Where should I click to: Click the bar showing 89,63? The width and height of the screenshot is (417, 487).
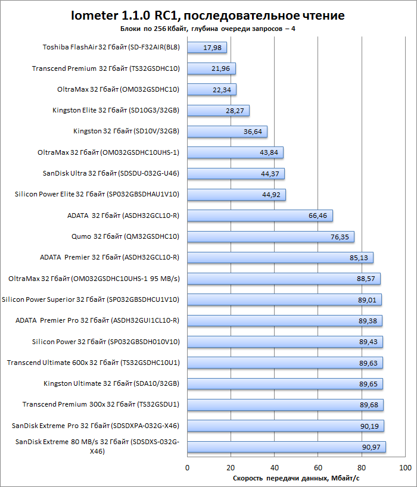[285, 363]
